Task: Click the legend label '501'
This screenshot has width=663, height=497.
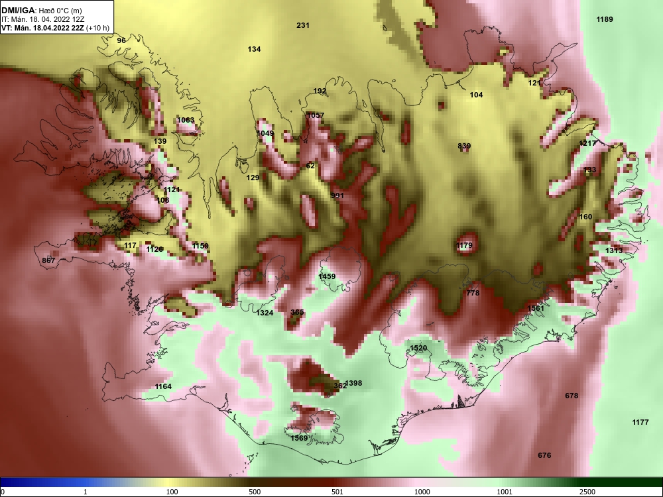Action: coord(337,492)
